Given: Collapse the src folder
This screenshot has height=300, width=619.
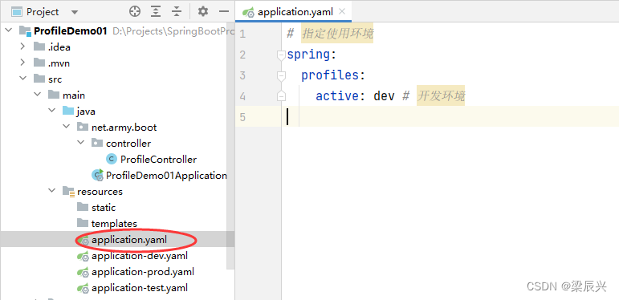Looking at the screenshot, I should coord(23,79).
